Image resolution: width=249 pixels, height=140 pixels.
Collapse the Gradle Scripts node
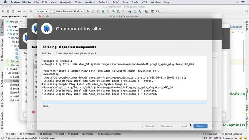pyautogui.click(x=7, y=73)
